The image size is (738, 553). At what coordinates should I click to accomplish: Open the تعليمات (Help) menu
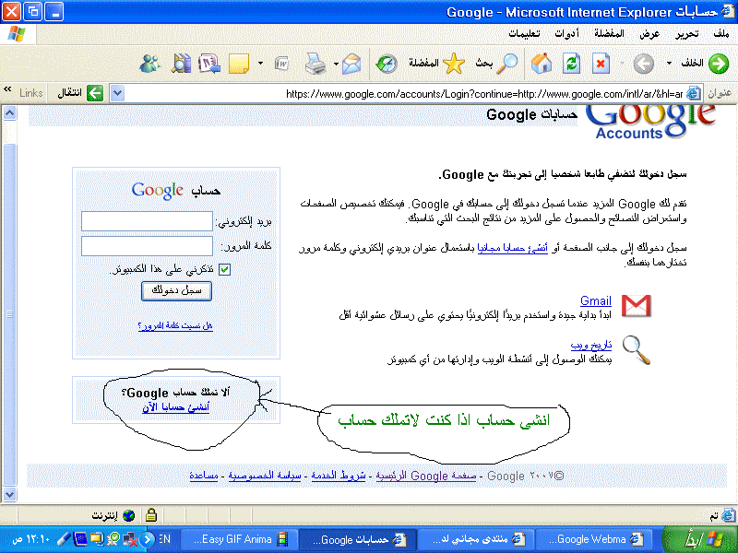(x=524, y=34)
